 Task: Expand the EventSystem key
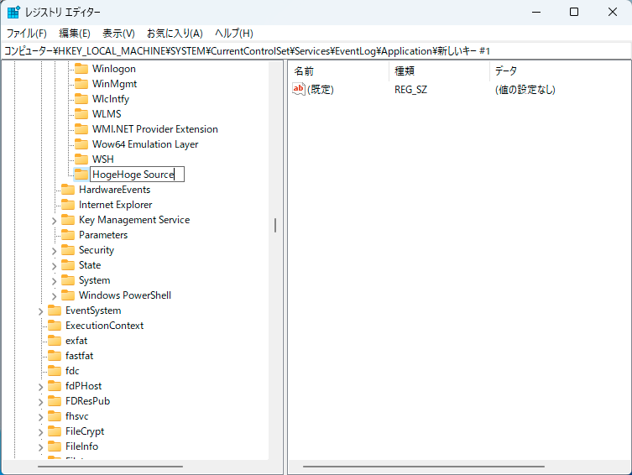tap(41, 311)
